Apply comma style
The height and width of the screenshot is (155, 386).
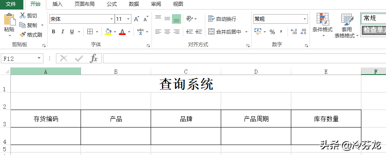pyautogui.click(x=281, y=32)
